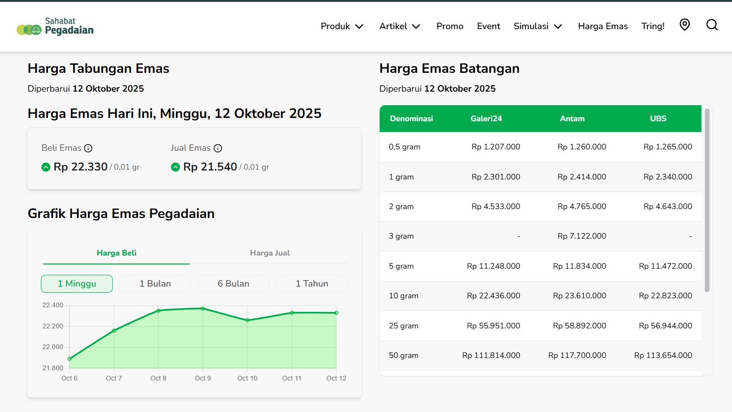Click green up-arrow icon beside Rp 22.330
The width and height of the screenshot is (732, 412).
[46, 167]
